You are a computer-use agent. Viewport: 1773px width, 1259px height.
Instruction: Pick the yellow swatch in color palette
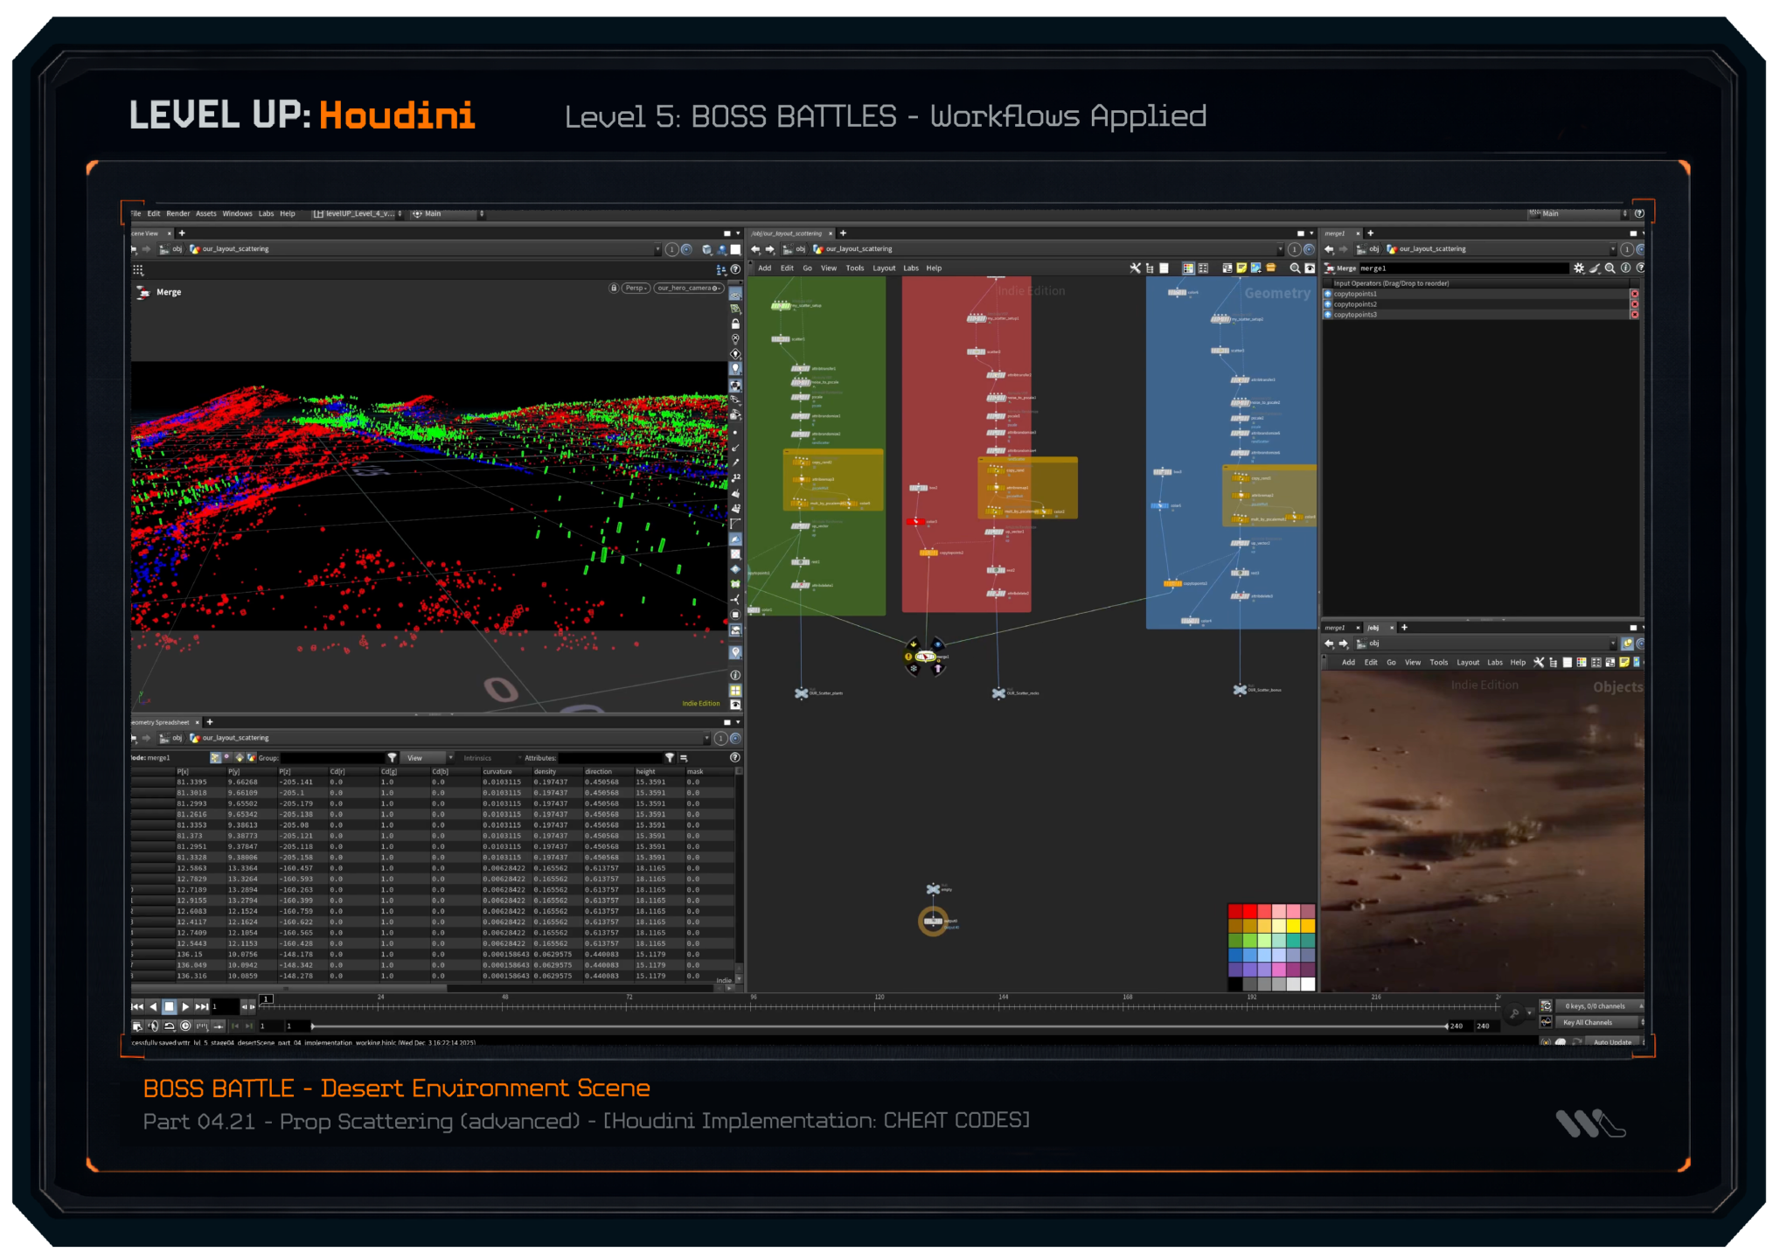coord(1292,926)
